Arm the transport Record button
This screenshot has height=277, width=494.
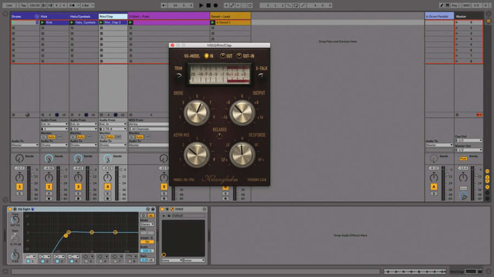(216, 5)
